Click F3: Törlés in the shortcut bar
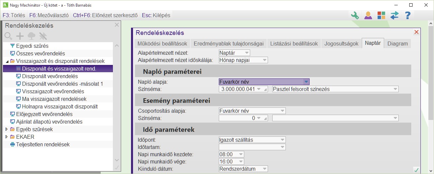This screenshot has width=434, height=174. [14, 15]
